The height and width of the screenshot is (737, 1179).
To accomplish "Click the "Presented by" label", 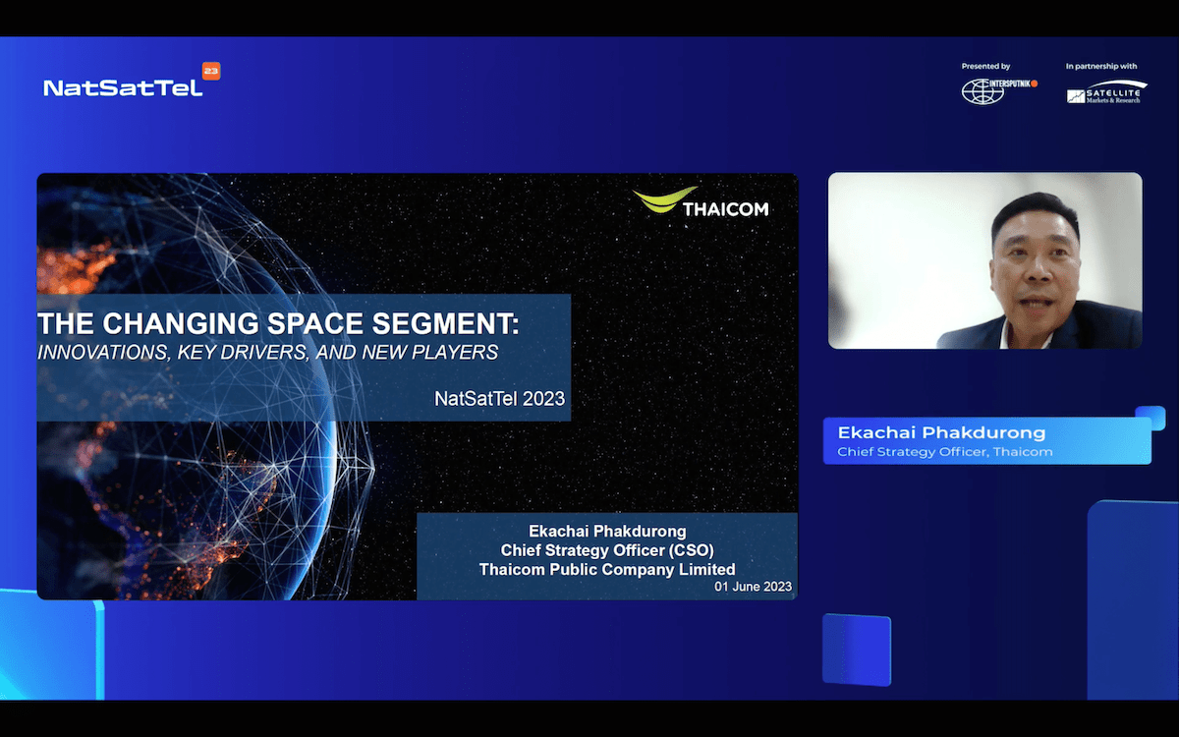I will [x=985, y=67].
